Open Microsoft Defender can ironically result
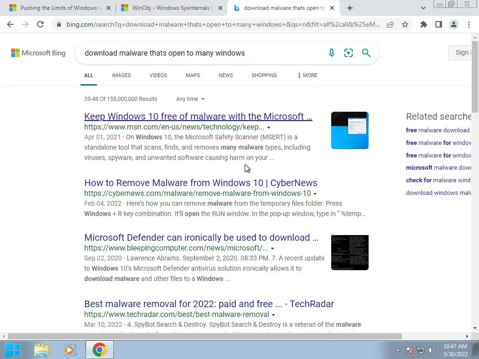 (x=201, y=237)
